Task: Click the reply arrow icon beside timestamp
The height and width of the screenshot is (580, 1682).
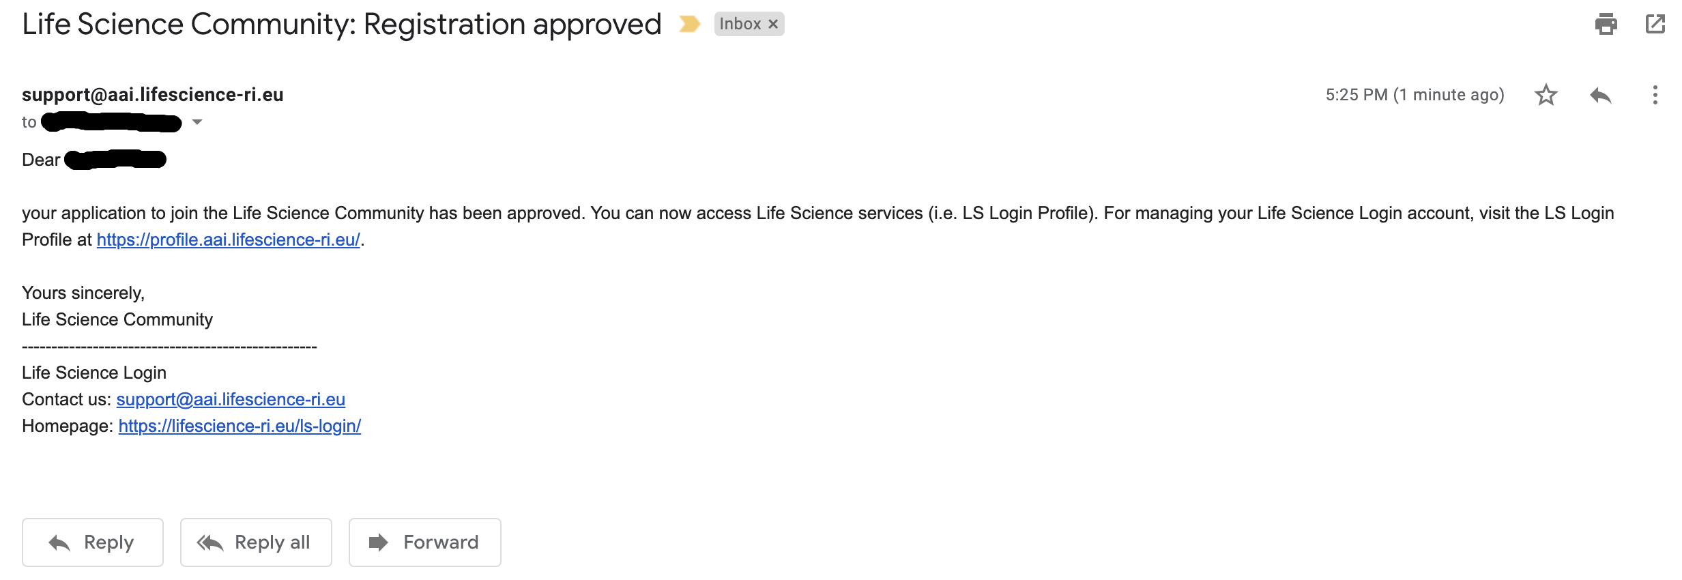Action: click(1600, 95)
